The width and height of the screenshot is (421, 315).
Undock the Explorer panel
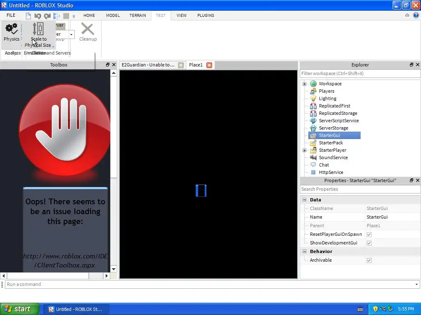point(411,64)
